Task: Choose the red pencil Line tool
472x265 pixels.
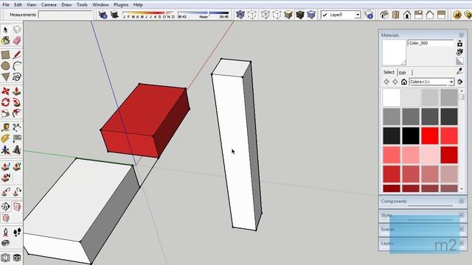Action: [17, 54]
